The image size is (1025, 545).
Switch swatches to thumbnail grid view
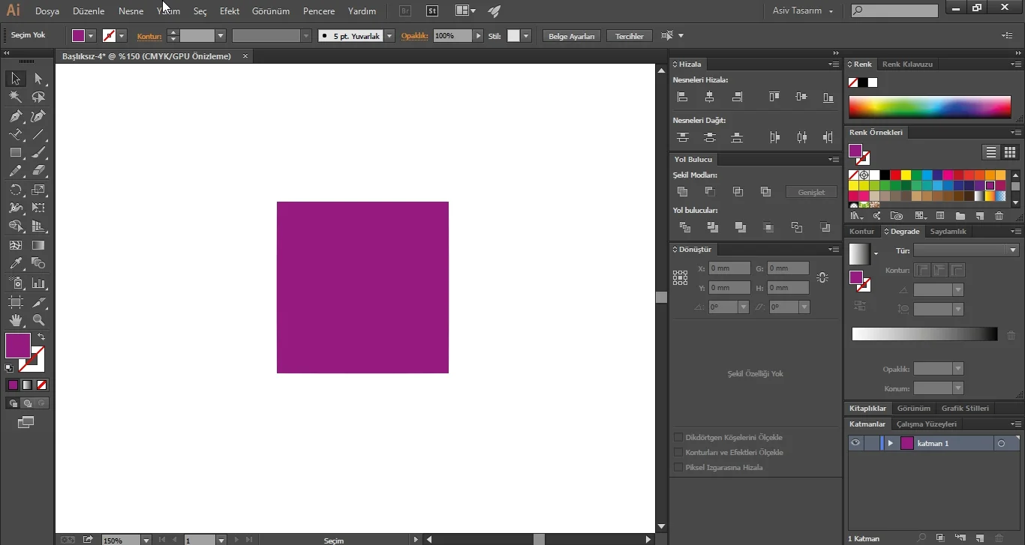click(x=1010, y=152)
